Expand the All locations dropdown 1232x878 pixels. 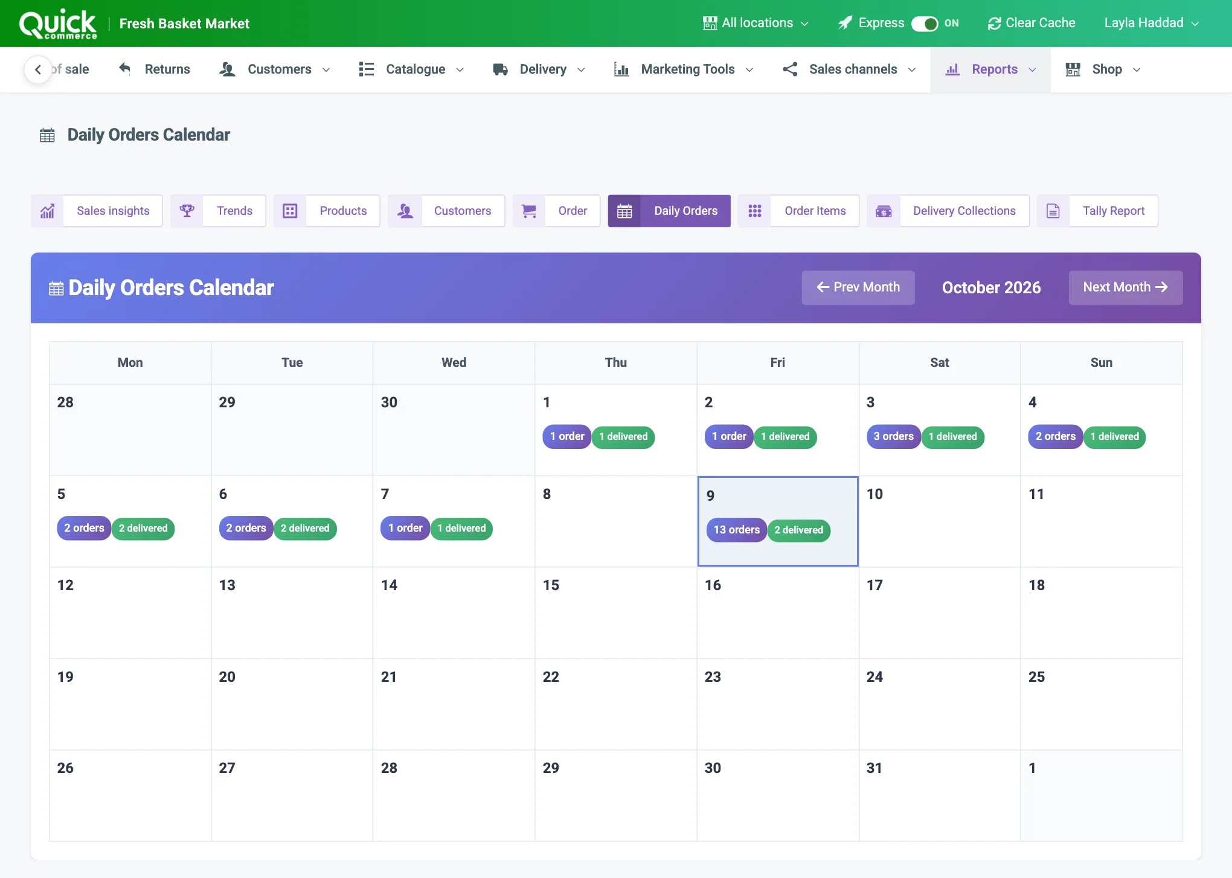coord(756,23)
